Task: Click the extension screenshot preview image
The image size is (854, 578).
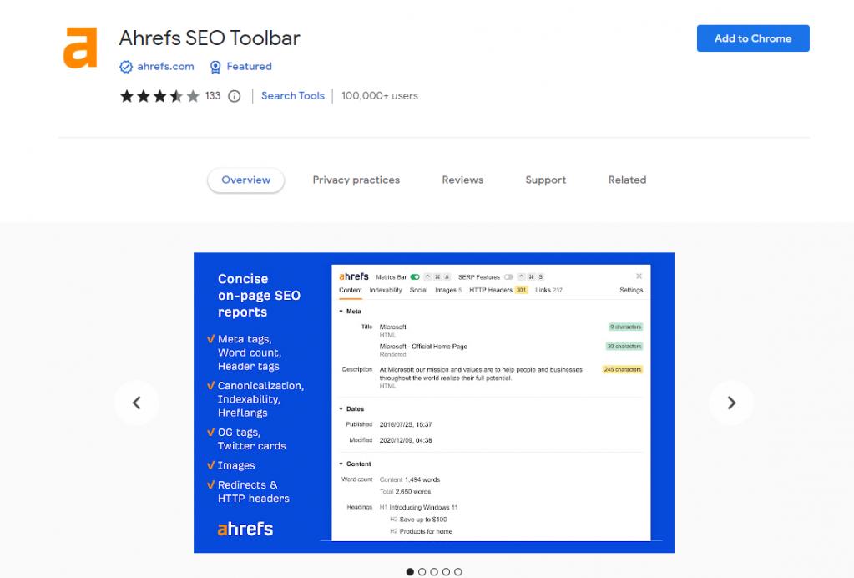Action: tap(434, 403)
